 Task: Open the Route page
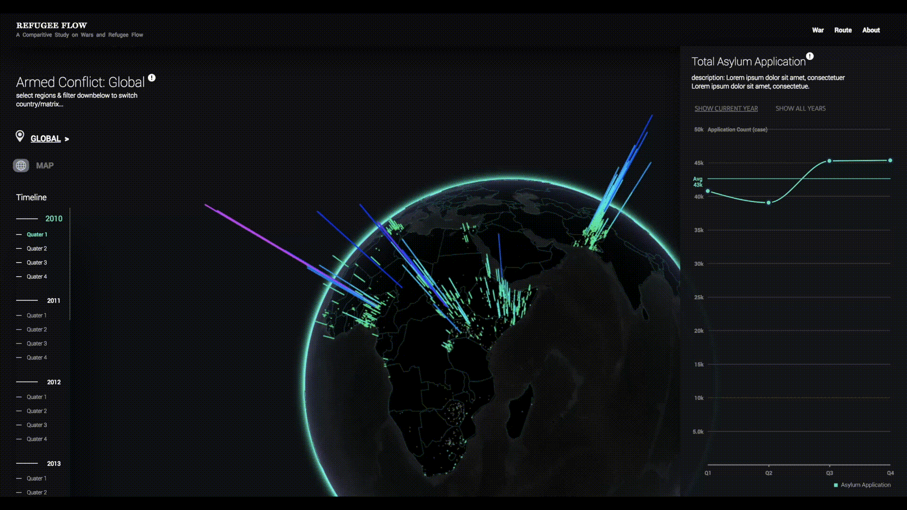pyautogui.click(x=843, y=30)
